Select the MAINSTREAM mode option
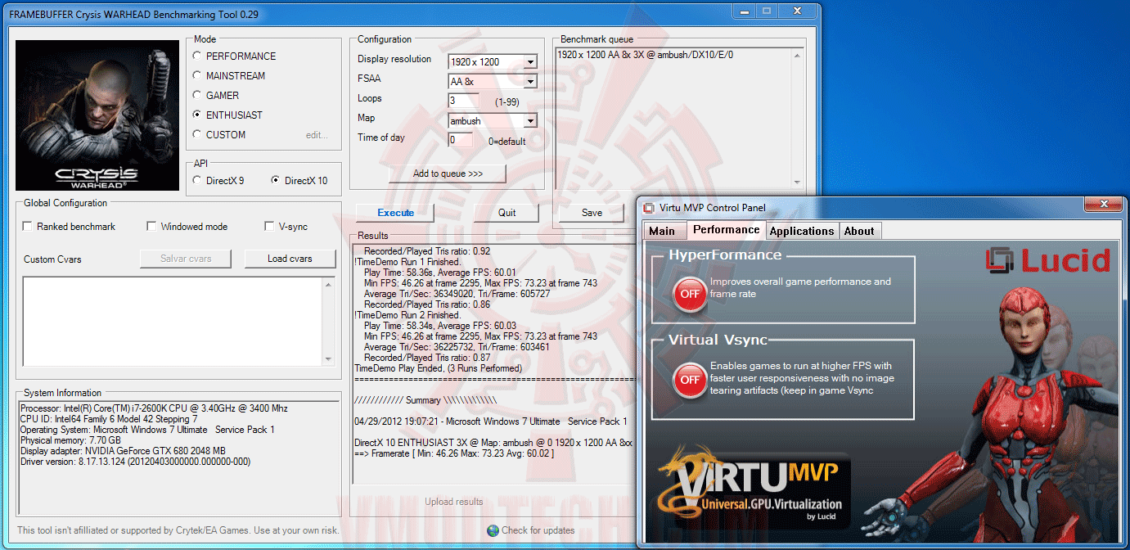 (x=196, y=76)
